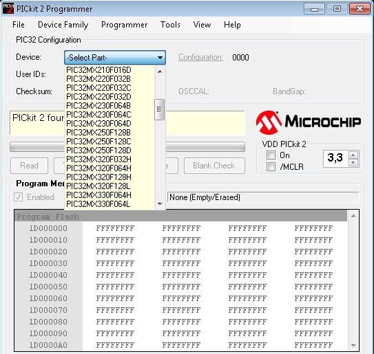Click device list scroll down arrow
374x354 pixels.
click(x=160, y=203)
